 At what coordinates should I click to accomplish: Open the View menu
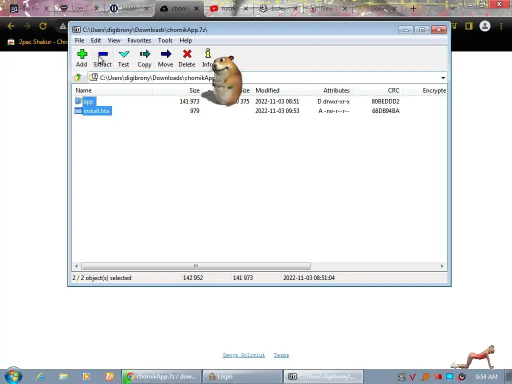click(x=114, y=40)
